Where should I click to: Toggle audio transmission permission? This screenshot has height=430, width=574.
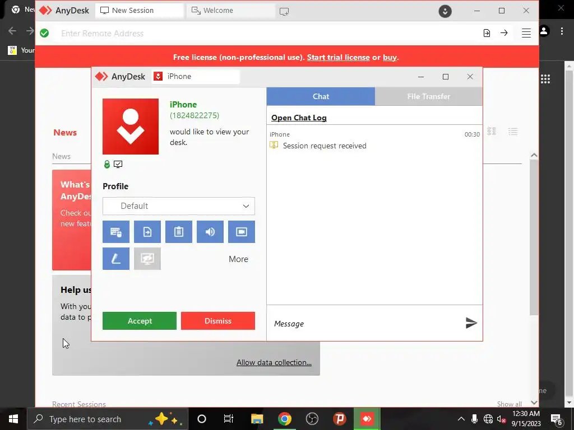coord(210,232)
